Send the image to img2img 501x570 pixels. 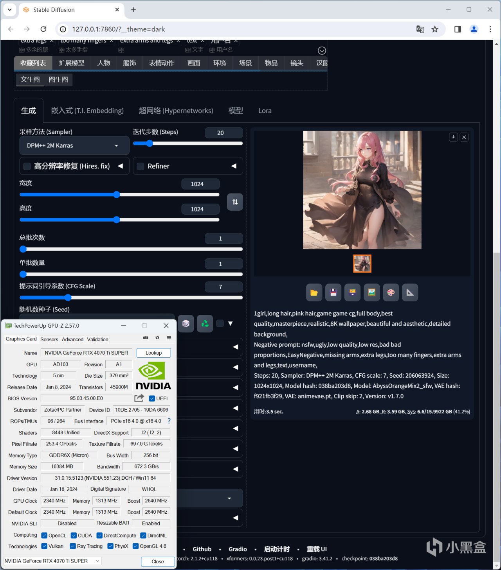(x=372, y=292)
